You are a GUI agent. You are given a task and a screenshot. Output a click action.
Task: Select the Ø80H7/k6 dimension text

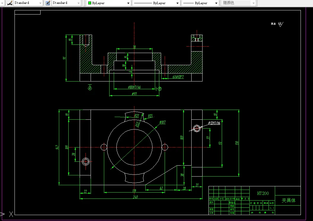click(134, 87)
